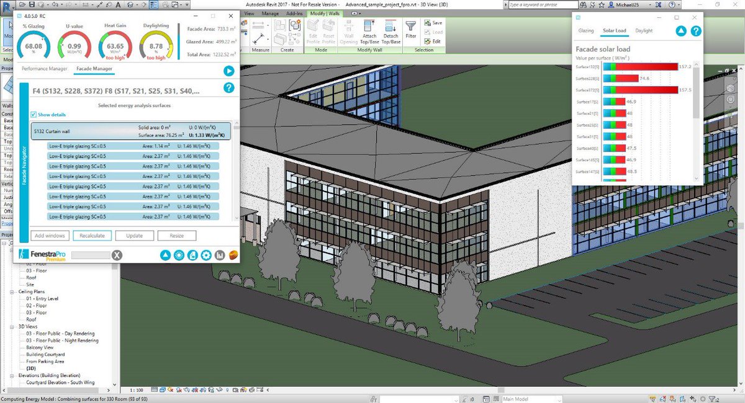The width and height of the screenshot is (745, 403).
Task: Click the Filter tool in the ribbon
Action: click(411, 30)
